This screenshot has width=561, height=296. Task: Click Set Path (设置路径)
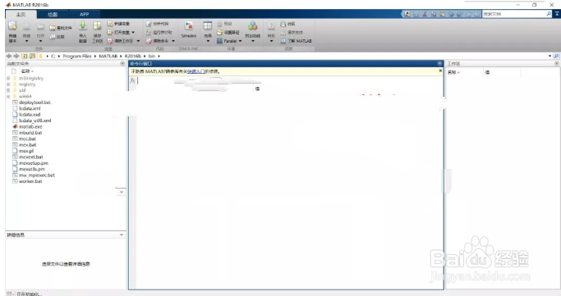228,32
